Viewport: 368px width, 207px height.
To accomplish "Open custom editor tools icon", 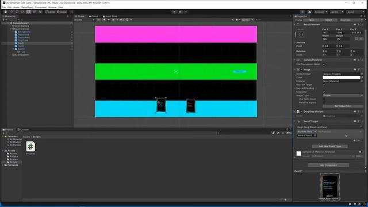I will click(x=40, y=11).
